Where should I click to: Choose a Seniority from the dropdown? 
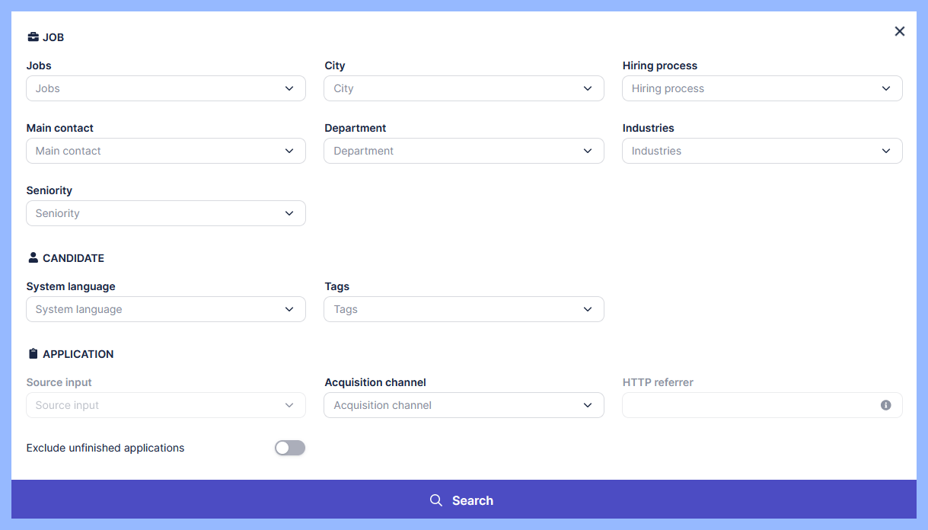tap(165, 213)
